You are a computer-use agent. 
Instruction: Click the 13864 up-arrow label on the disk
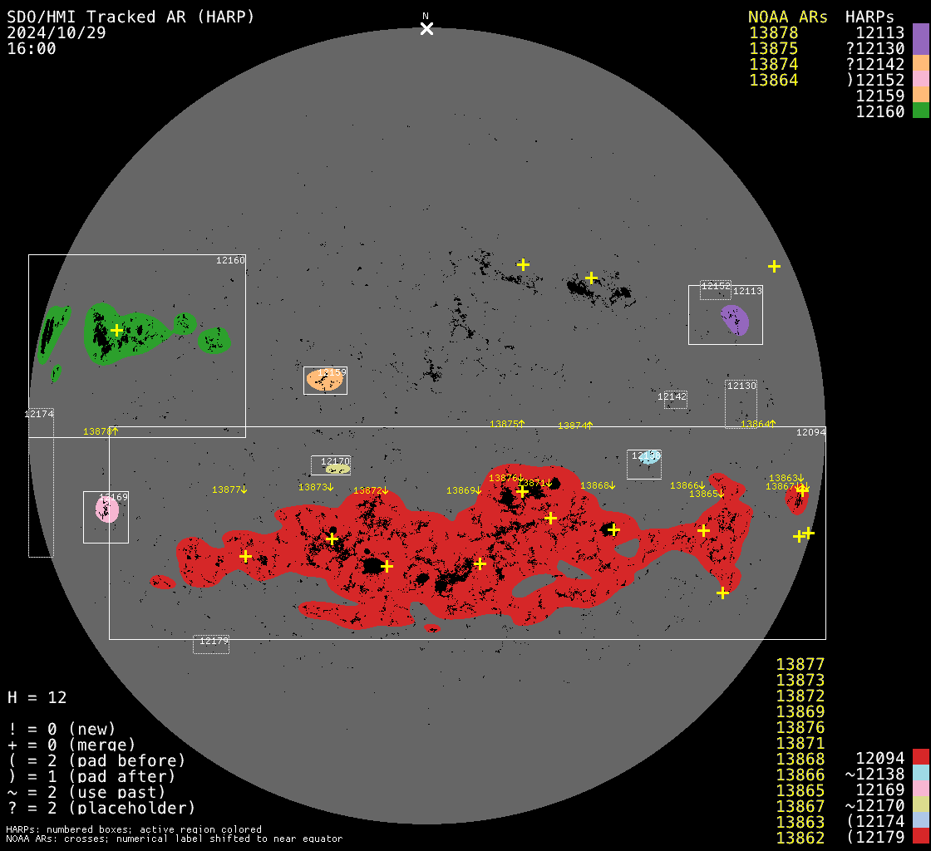[758, 424]
